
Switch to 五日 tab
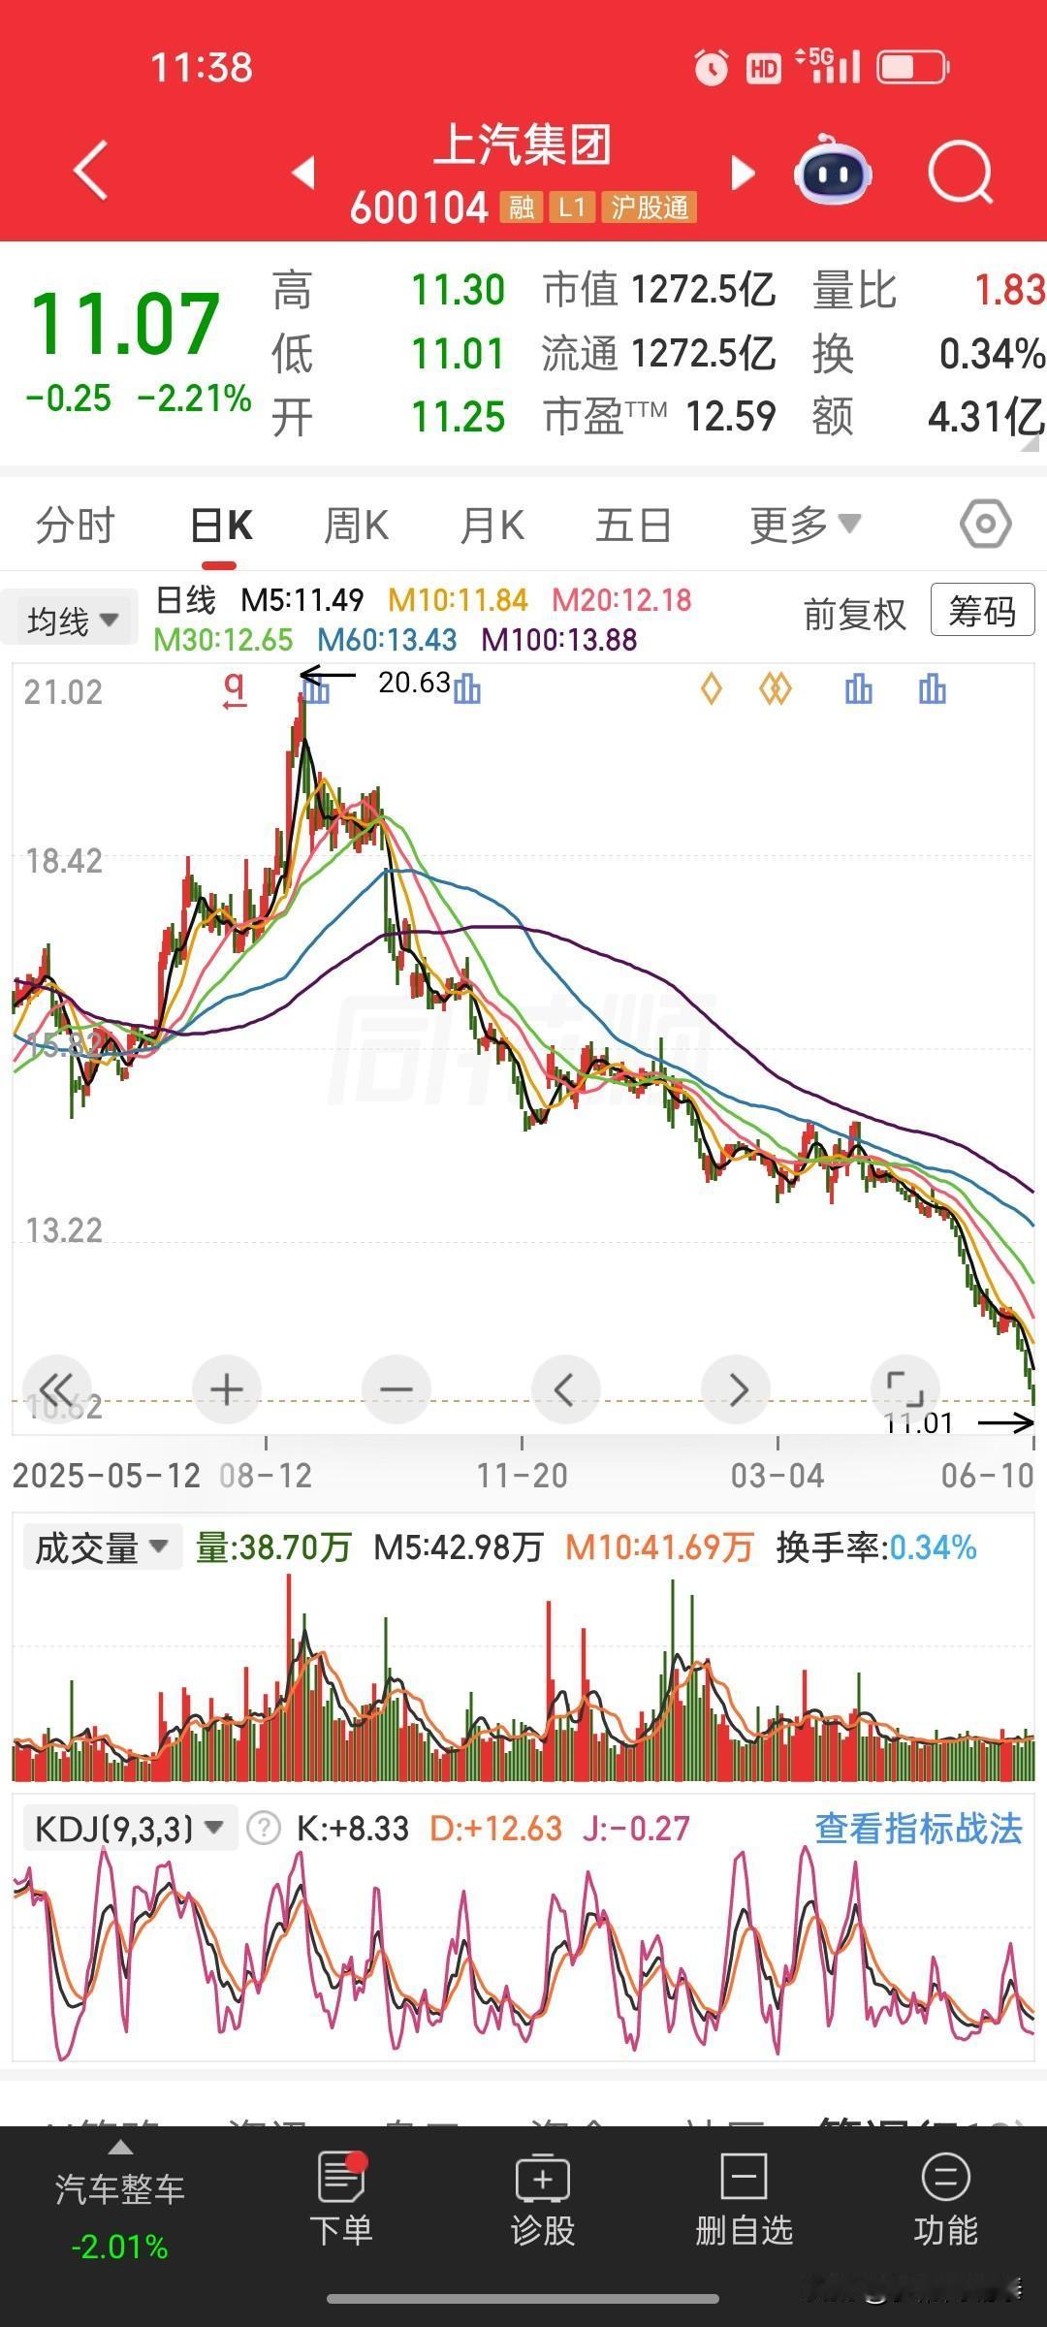pos(633,525)
